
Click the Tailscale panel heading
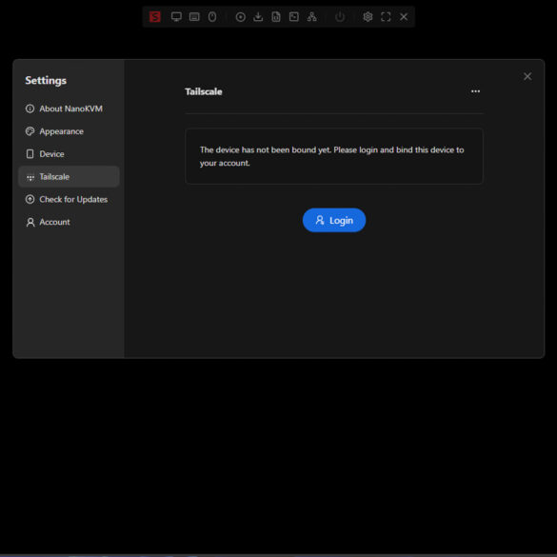pyautogui.click(x=204, y=91)
